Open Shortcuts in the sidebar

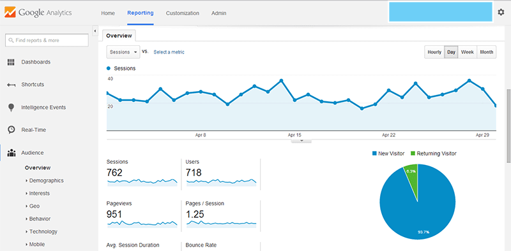(33, 85)
